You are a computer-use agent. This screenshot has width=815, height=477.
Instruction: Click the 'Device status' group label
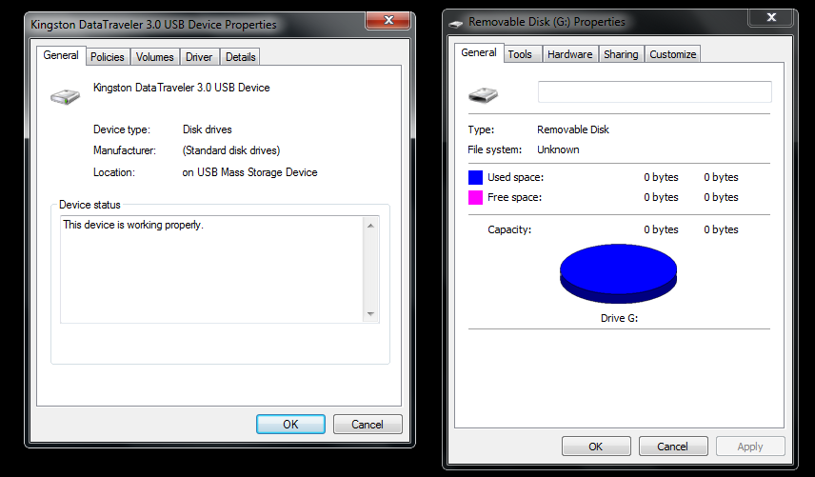coord(89,205)
